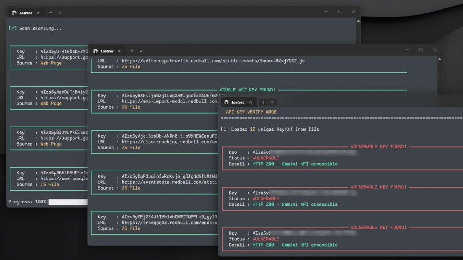Viewport: 463px width, 260px height.
Task: Close the Lastsec tab in the middle window
Action: point(120,51)
